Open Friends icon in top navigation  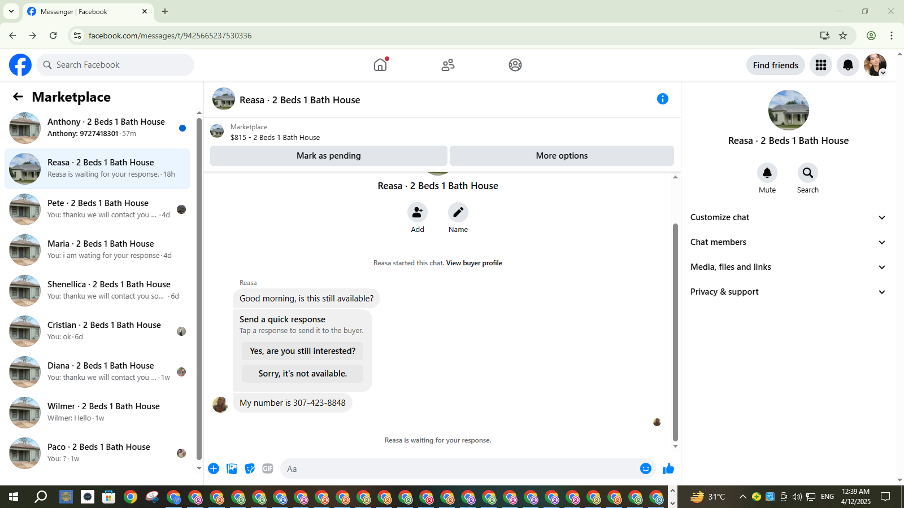coord(448,65)
